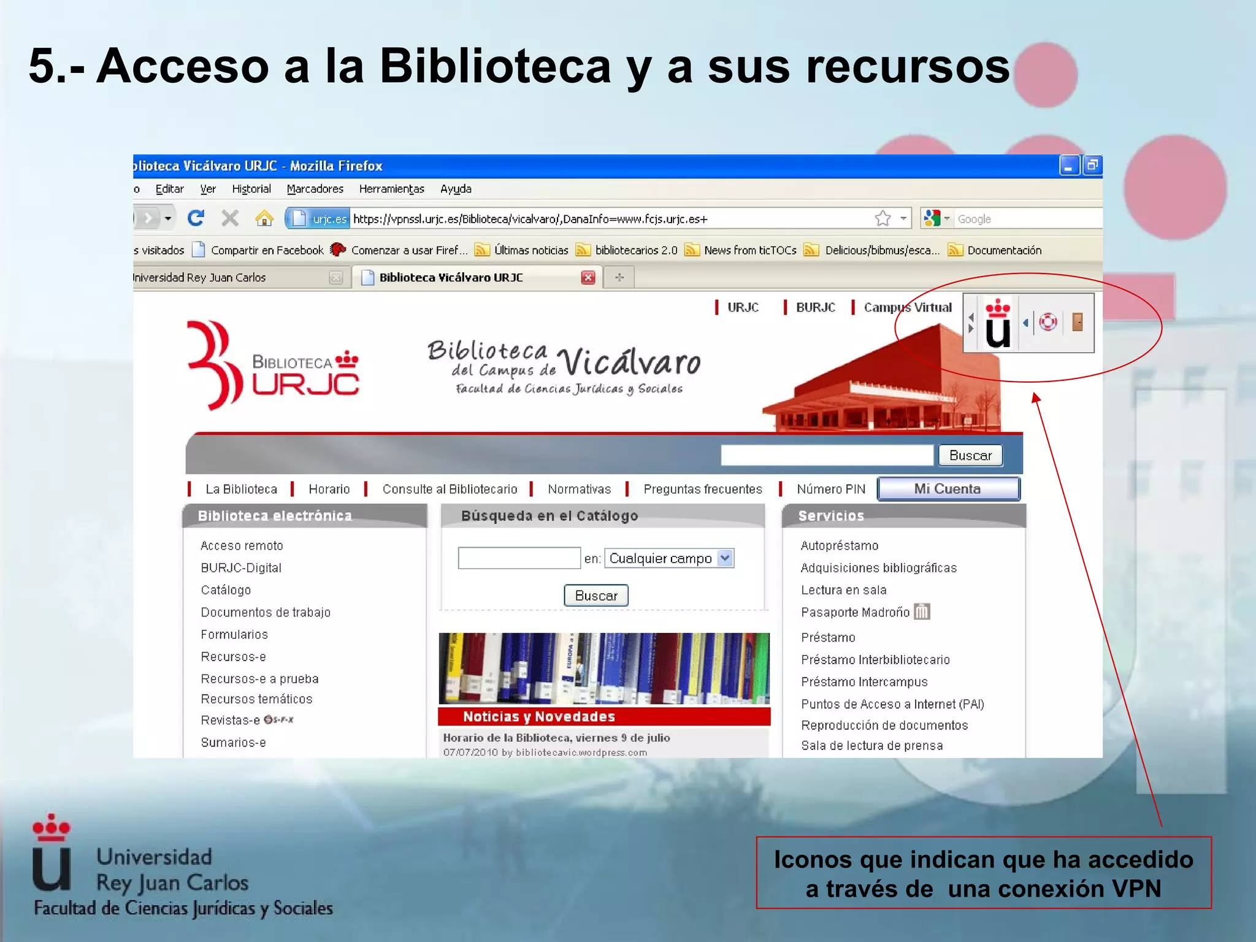Open the Ayuda menu
The image size is (1256, 942).
pyautogui.click(x=456, y=189)
